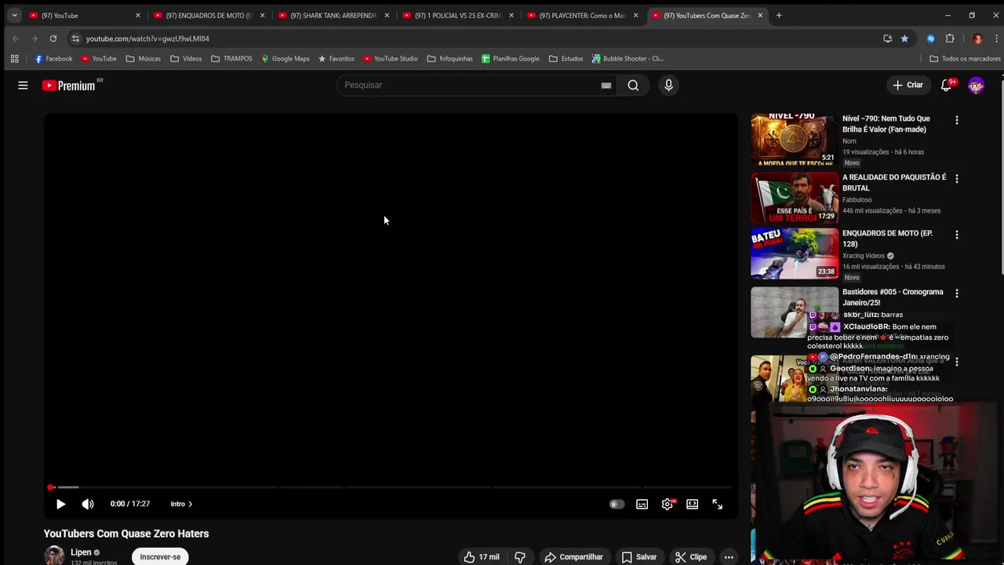Open the on-screen keyboard in search box
This screenshot has height=565, width=1004.
click(606, 86)
